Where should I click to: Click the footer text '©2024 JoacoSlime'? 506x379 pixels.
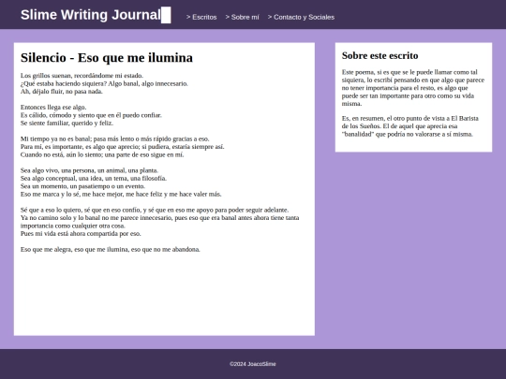(253, 364)
